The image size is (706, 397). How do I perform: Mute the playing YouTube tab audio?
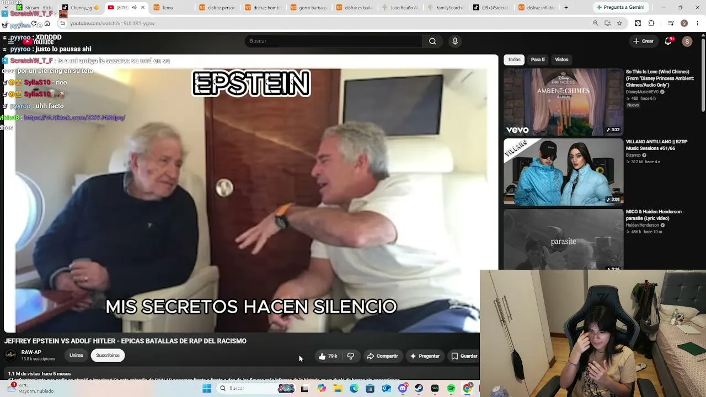[x=134, y=8]
